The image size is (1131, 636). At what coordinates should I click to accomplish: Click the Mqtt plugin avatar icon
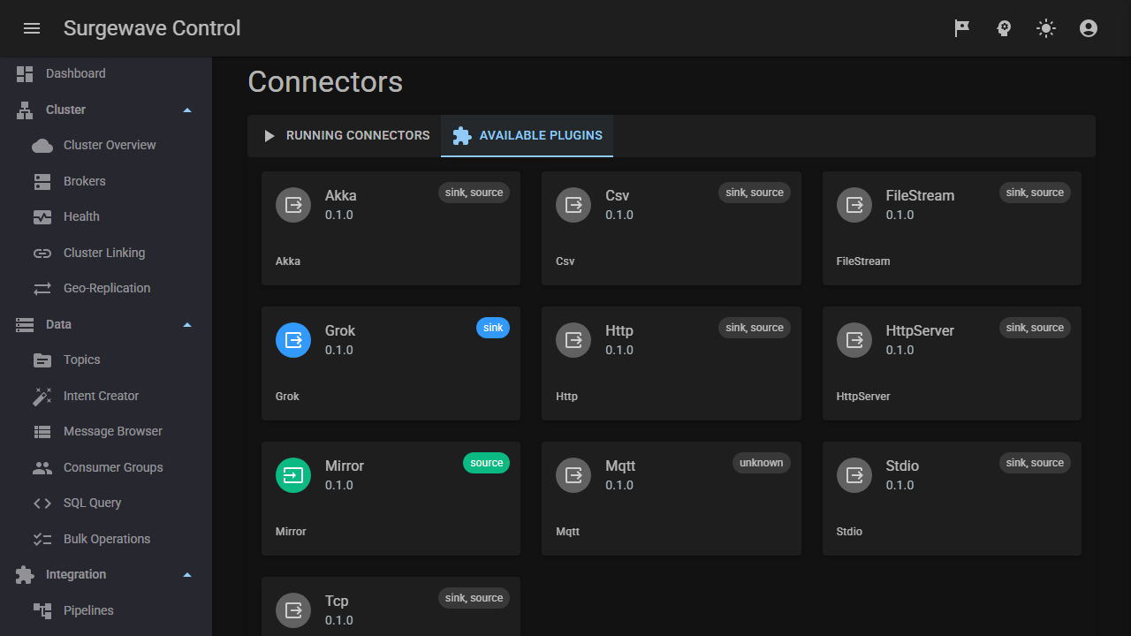pos(573,475)
